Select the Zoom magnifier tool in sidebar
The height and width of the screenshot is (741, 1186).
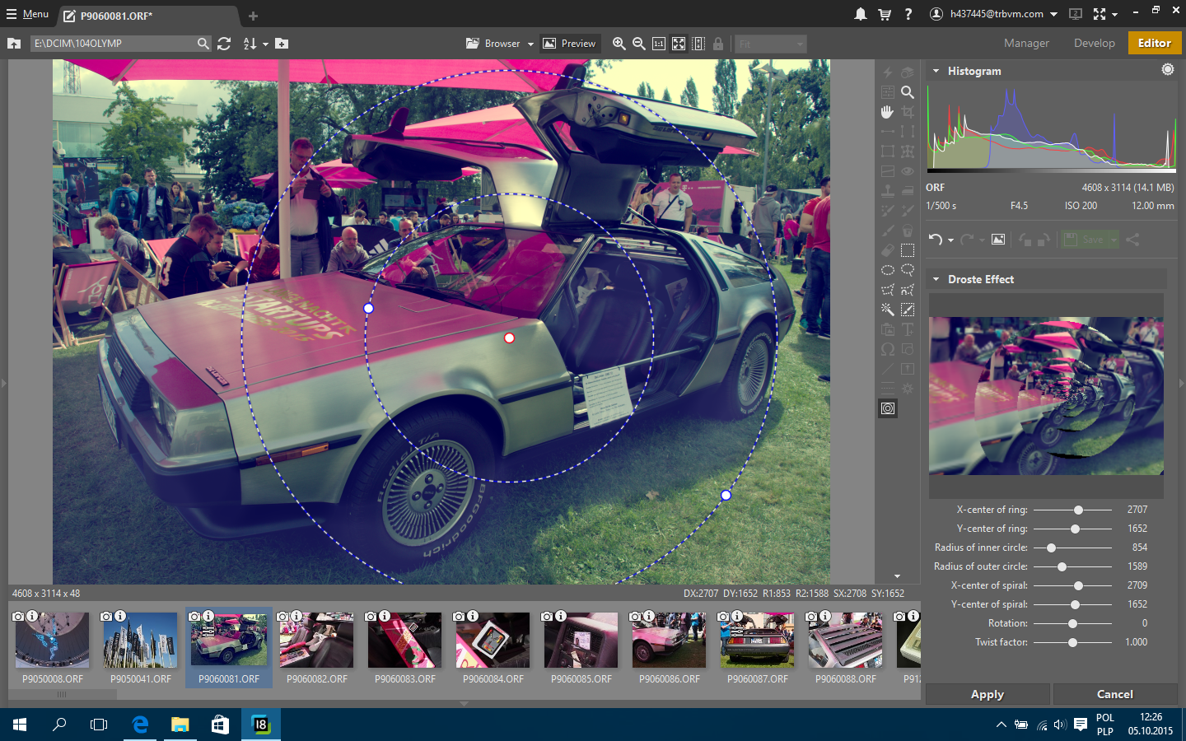click(907, 92)
